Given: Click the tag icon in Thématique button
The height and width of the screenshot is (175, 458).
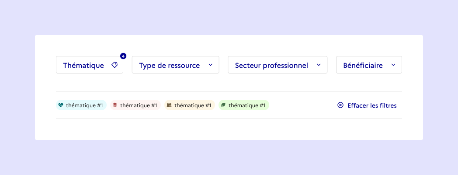Looking at the screenshot, I should [114, 65].
